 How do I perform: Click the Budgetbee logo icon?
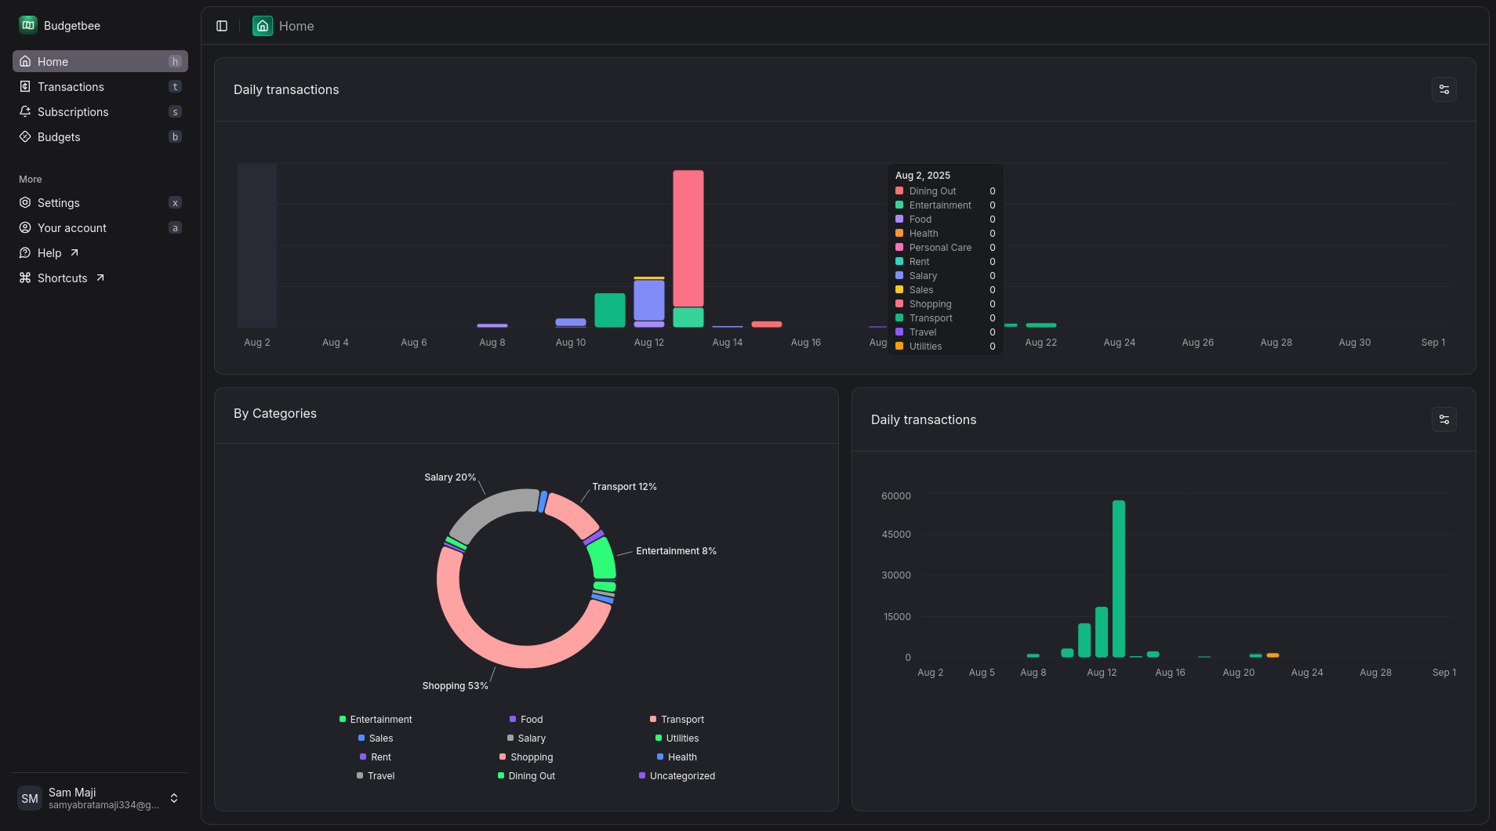pyautogui.click(x=28, y=25)
